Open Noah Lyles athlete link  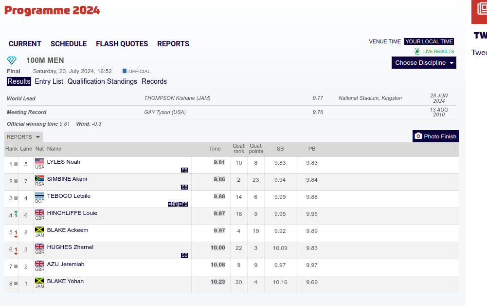(64, 162)
